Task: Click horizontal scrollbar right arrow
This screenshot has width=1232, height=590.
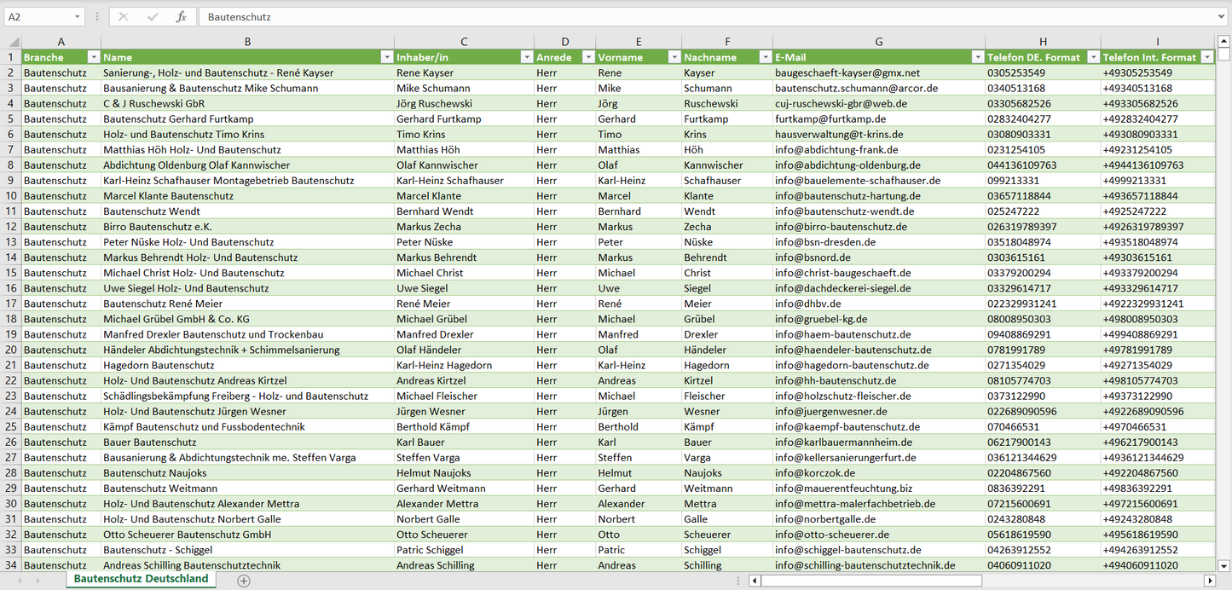Action: (1209, 581)
